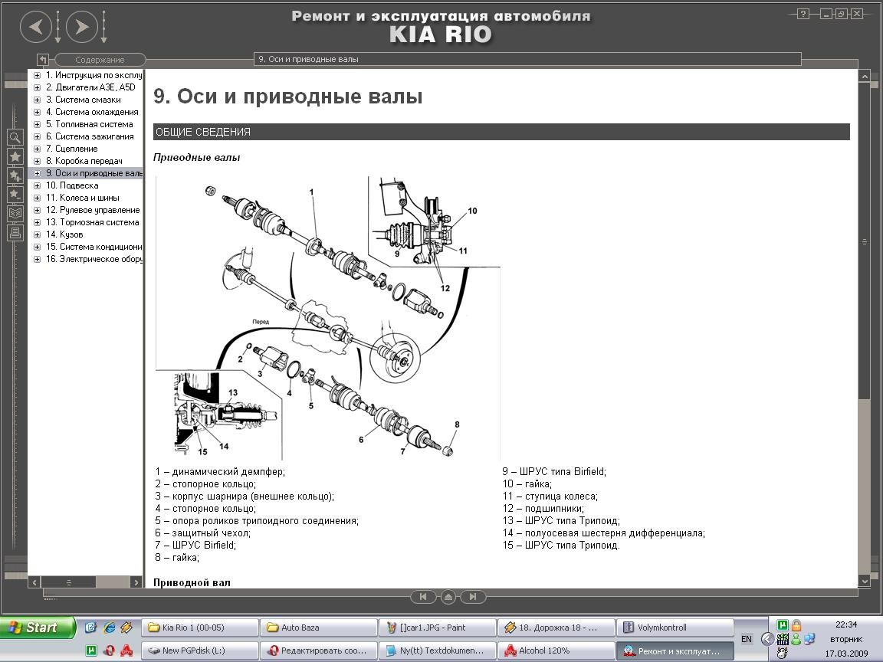This screenshot has height=662, width=883.
Task: Click the horizontal scrollbar thumb of contents panel
Action: tap(69, 582)
